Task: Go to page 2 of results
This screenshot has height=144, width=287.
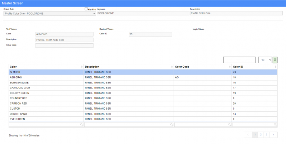Action: (x=261, y=135)
